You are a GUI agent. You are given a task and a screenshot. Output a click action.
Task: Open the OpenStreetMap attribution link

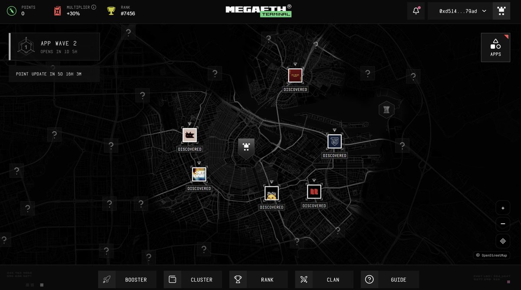click(491, 255)
